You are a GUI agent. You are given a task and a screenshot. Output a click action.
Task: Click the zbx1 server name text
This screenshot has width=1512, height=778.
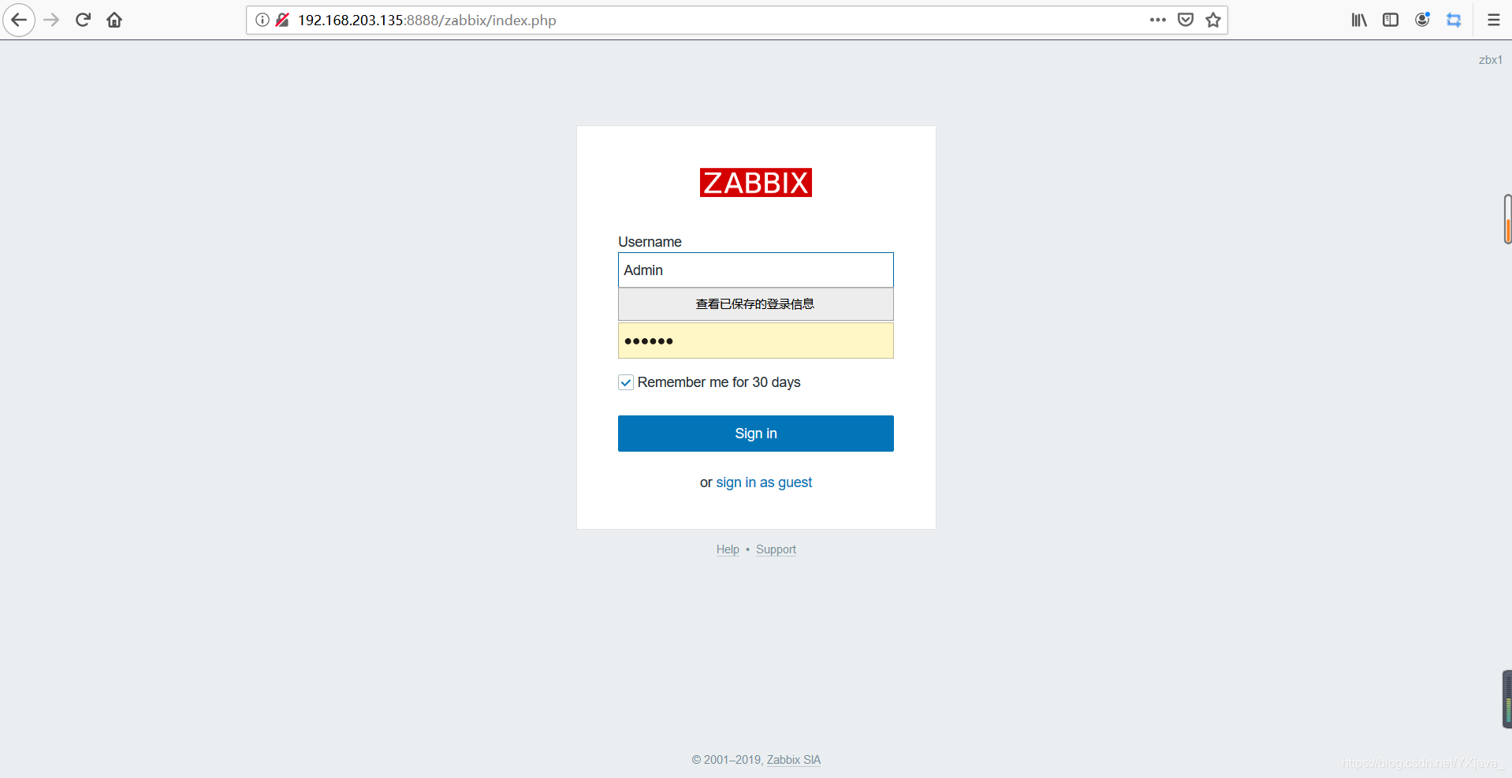[1490, 60]
